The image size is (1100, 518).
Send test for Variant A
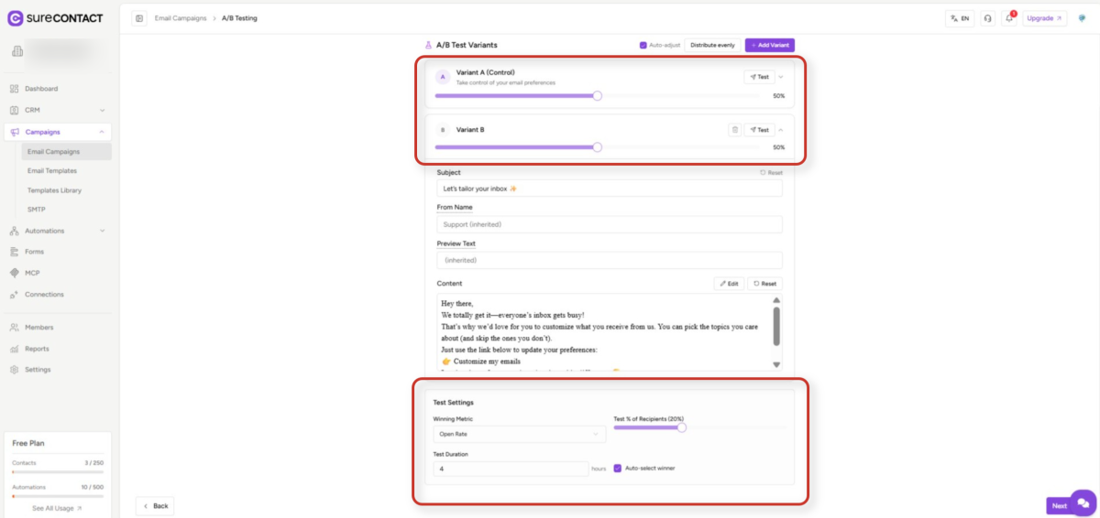tap(759, 77)
